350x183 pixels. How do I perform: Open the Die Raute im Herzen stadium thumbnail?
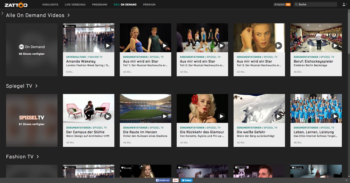[x=146, y=109]
